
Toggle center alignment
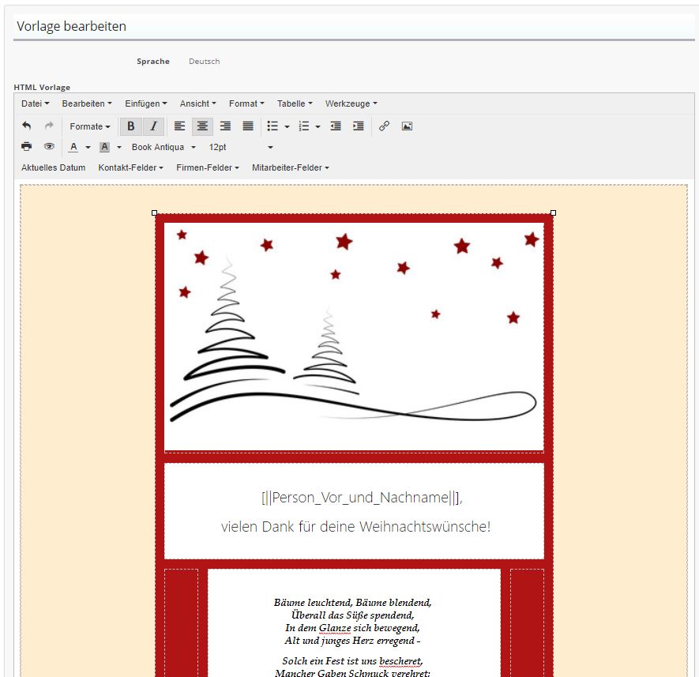[x=202, y=126]
